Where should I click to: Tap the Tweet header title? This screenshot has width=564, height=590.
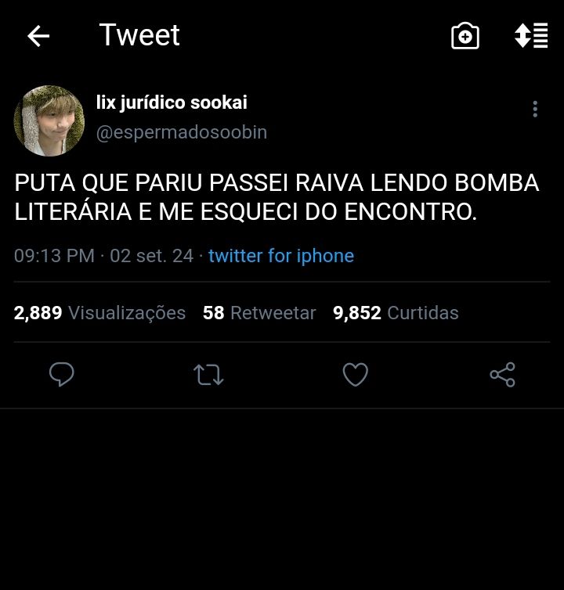pos(139,35)
